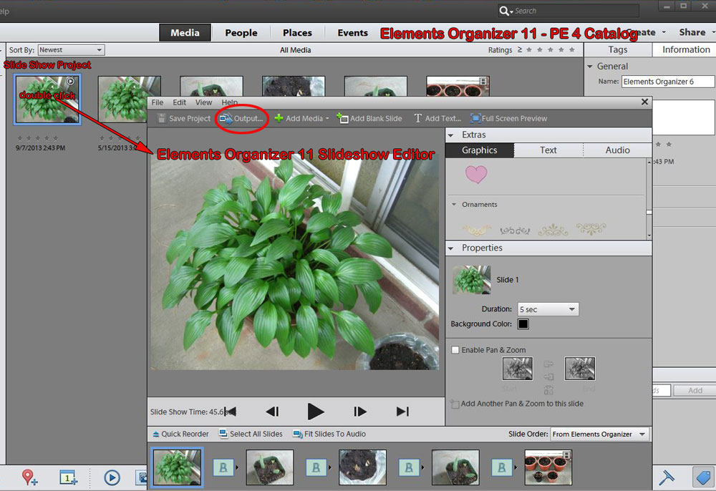
Task: Open the slideshow editor Edit menu
Action: [x=180, y=102]
